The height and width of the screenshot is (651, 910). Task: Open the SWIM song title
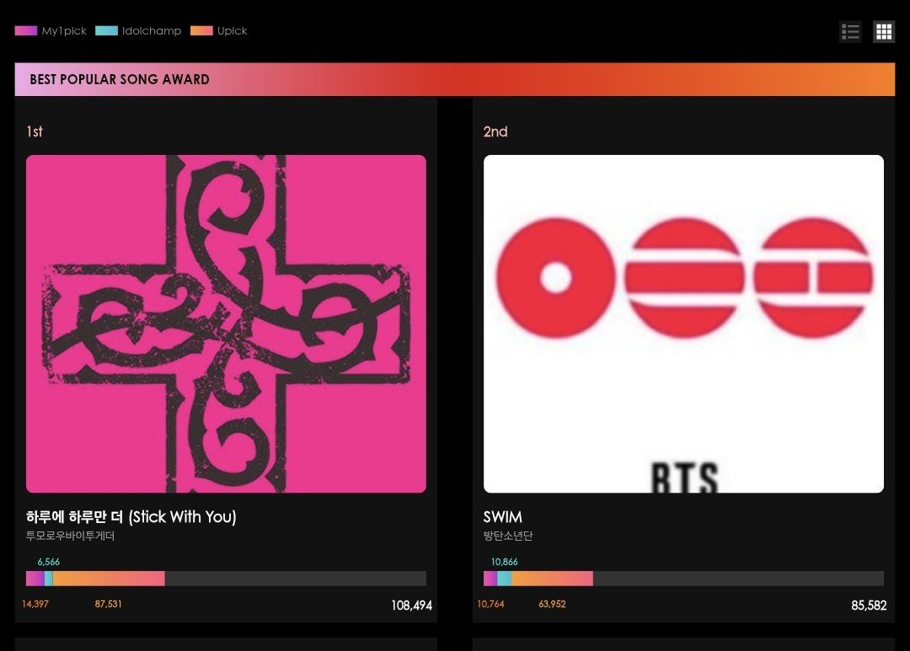502,516
